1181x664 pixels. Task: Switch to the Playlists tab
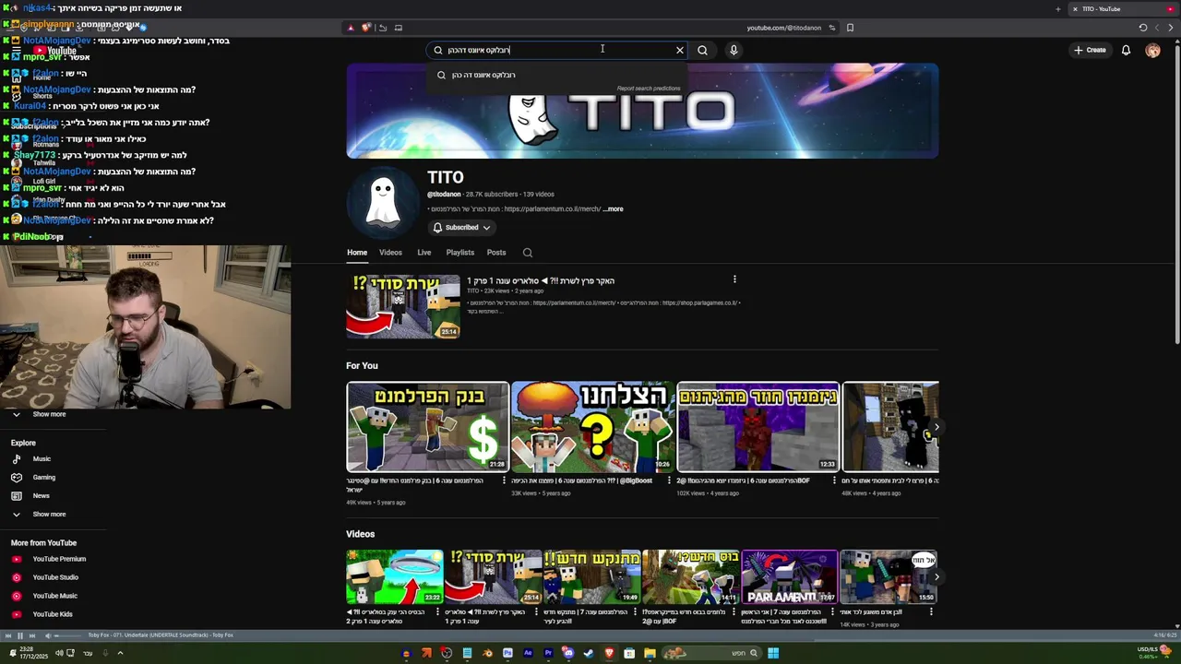coord(459,253)
